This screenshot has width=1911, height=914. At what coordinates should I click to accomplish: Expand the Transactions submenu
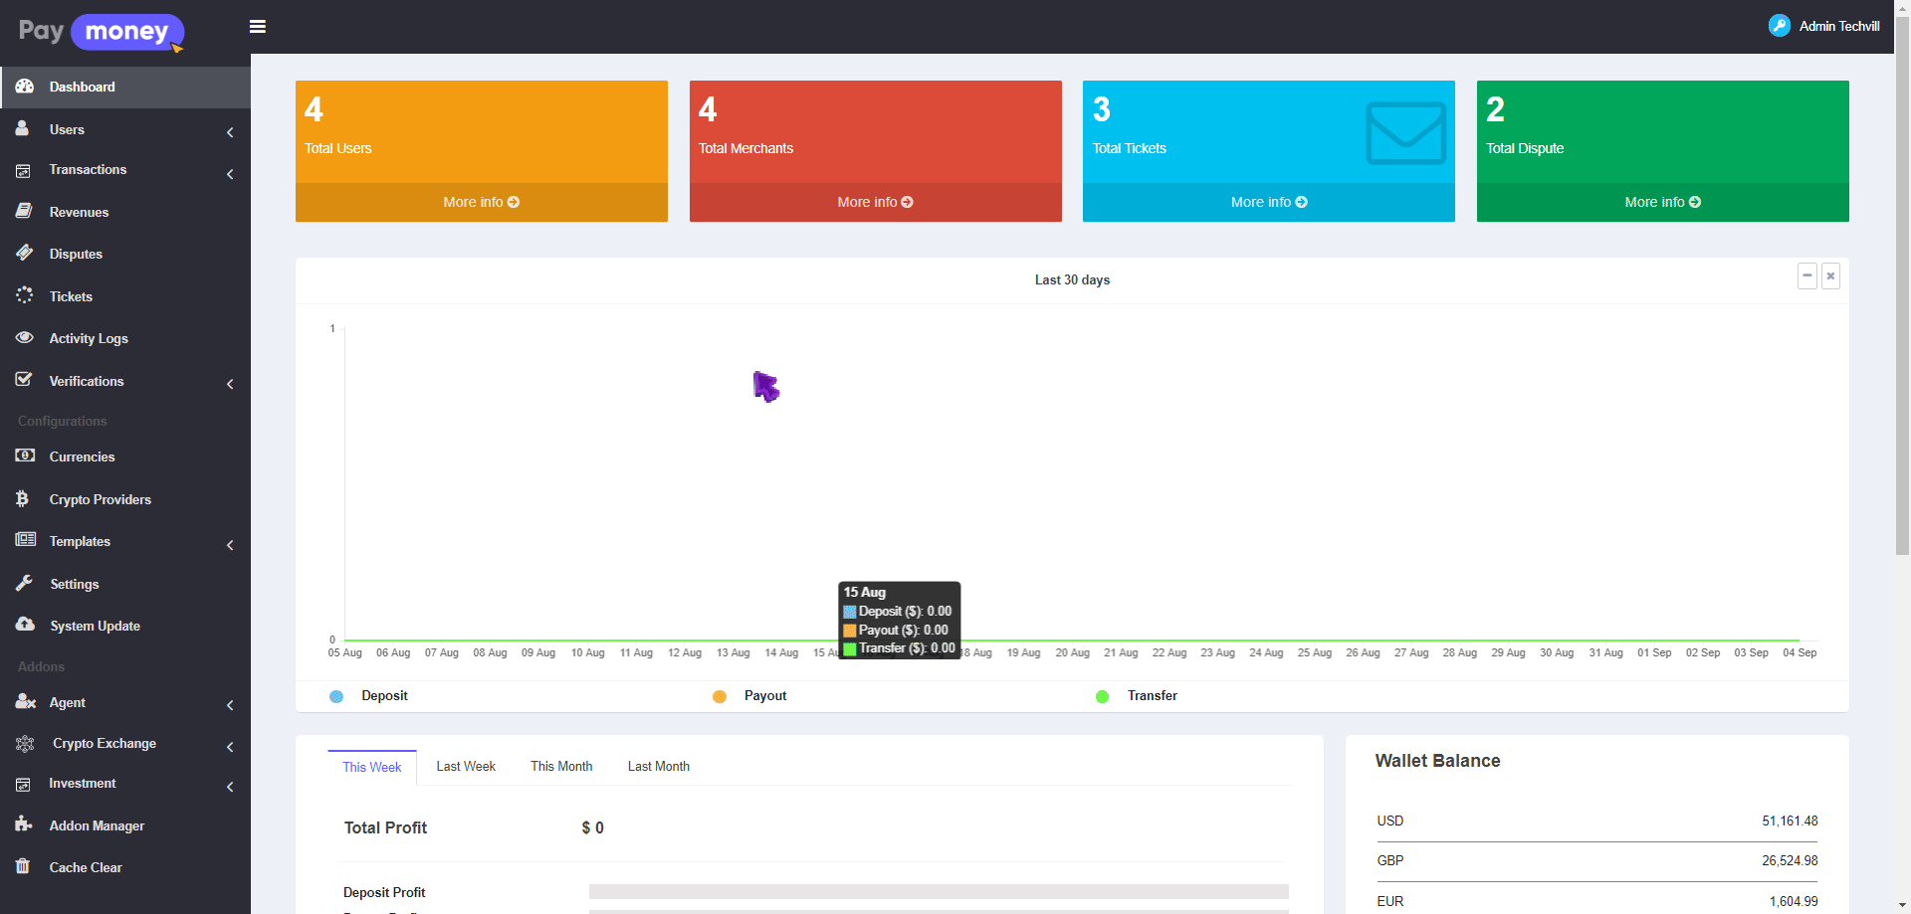(x=230, y=174)
